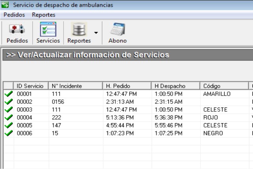Image resolution: width=253 pixels, height=169 pixels.
Task: Open the Pedidos menu
Action: coord(14,15)
